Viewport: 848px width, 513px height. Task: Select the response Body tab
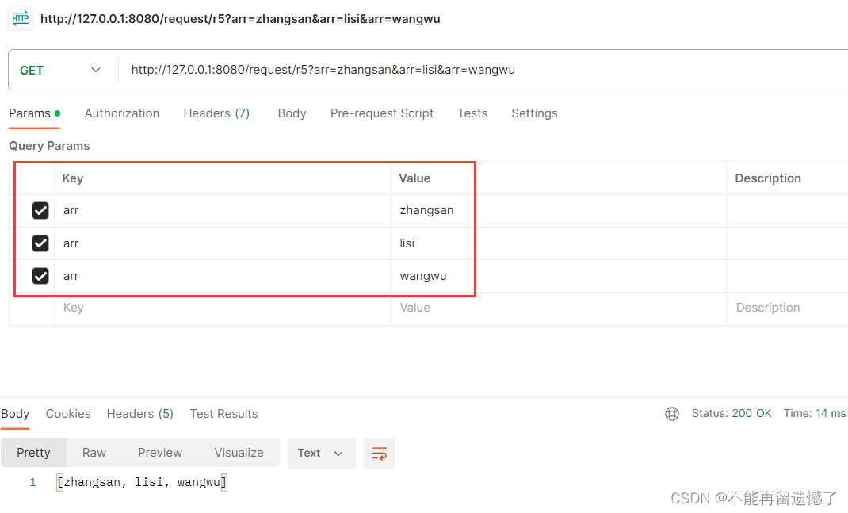coord(15,414)
